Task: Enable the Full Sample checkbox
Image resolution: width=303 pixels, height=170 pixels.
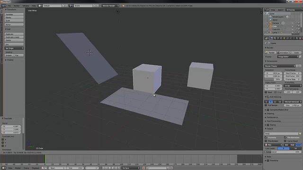Action: pyautogui.click(x=266, y=105)
